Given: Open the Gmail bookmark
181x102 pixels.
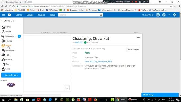Looking at the screenshot, I should [x=40, y=10].
